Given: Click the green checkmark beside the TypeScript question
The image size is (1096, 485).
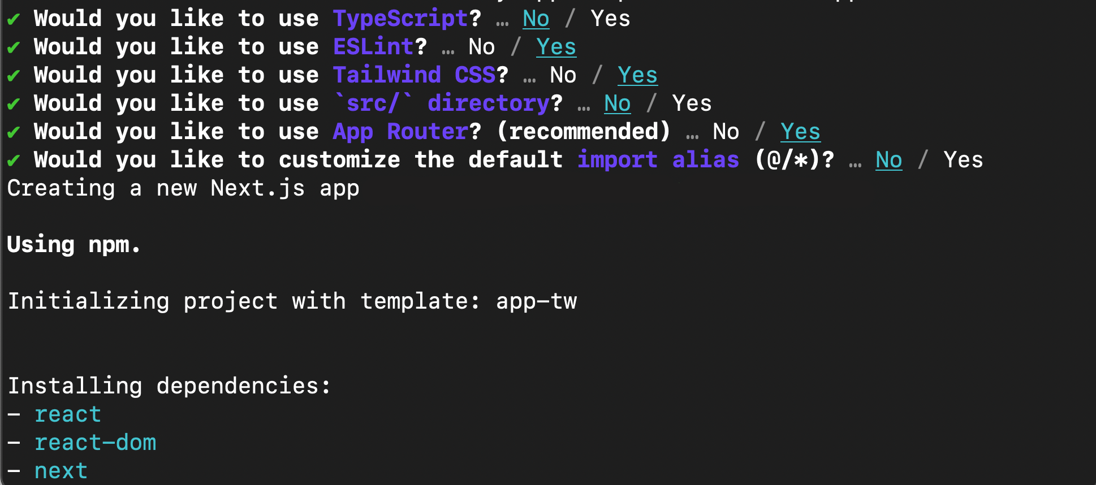Looking at the screenshot, I should tap(14, 20).
